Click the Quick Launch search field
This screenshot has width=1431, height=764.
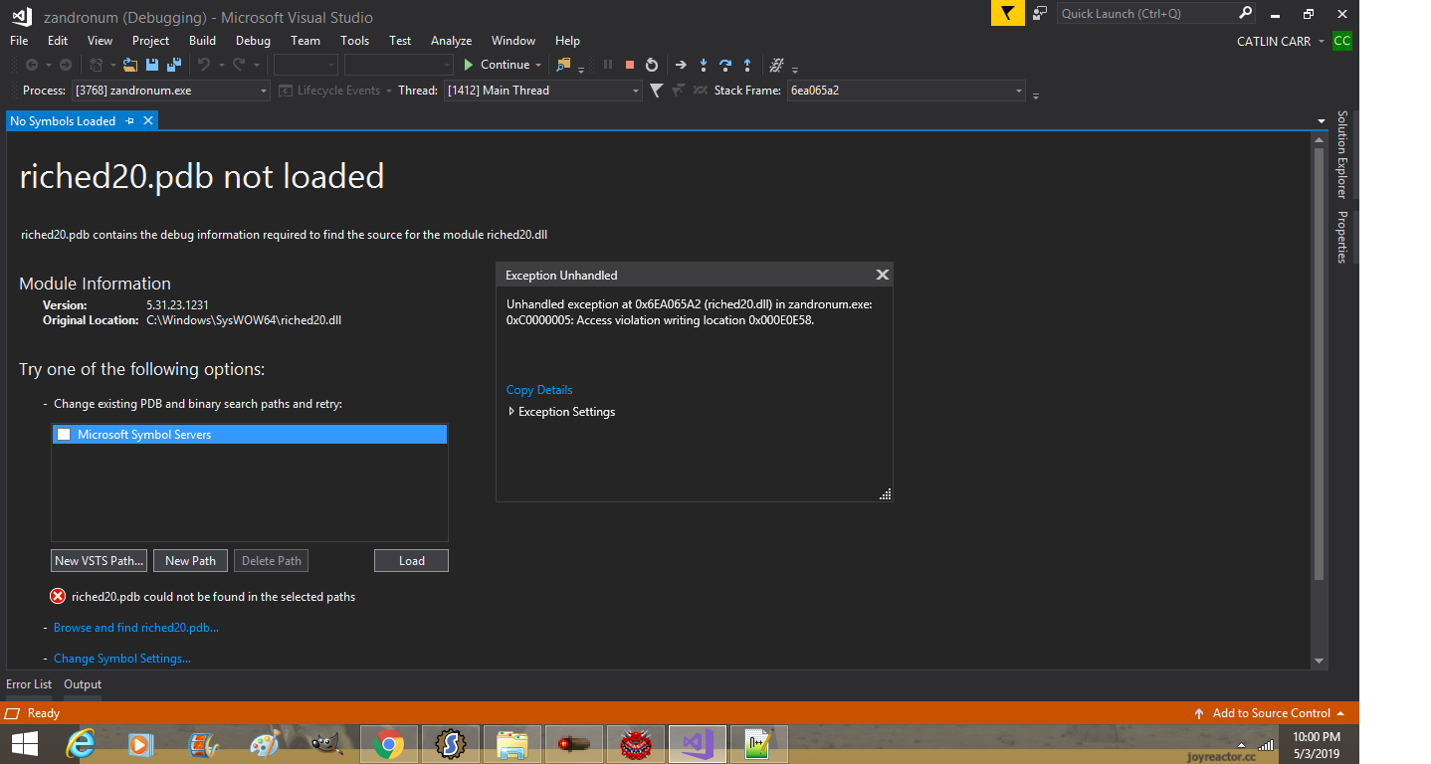[1145, 14]
